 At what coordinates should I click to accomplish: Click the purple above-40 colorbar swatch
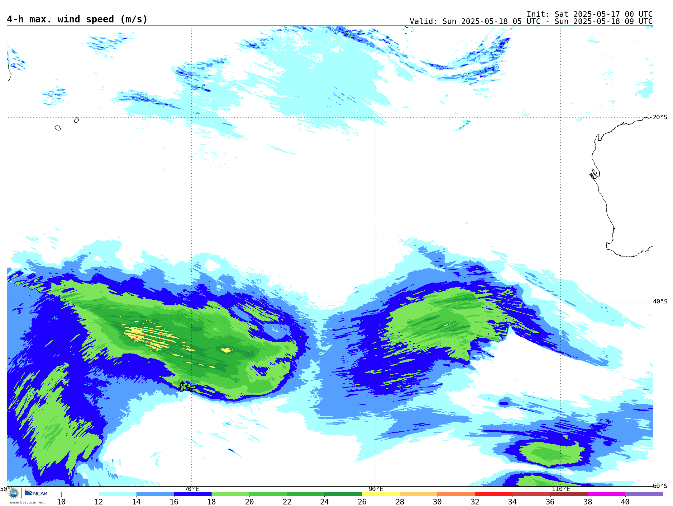coord(644,494)
